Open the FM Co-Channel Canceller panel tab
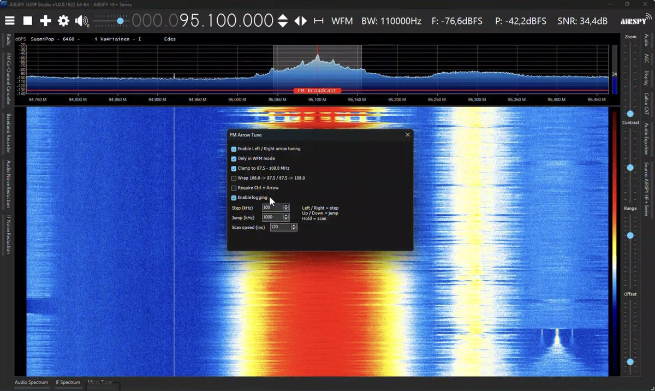The height and width of the screenshot is (391, 655). (x=8, y=80)
